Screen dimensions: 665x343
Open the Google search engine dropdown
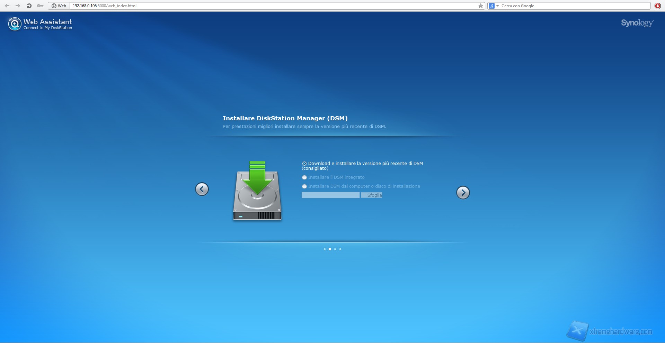(x=494, y=6)
